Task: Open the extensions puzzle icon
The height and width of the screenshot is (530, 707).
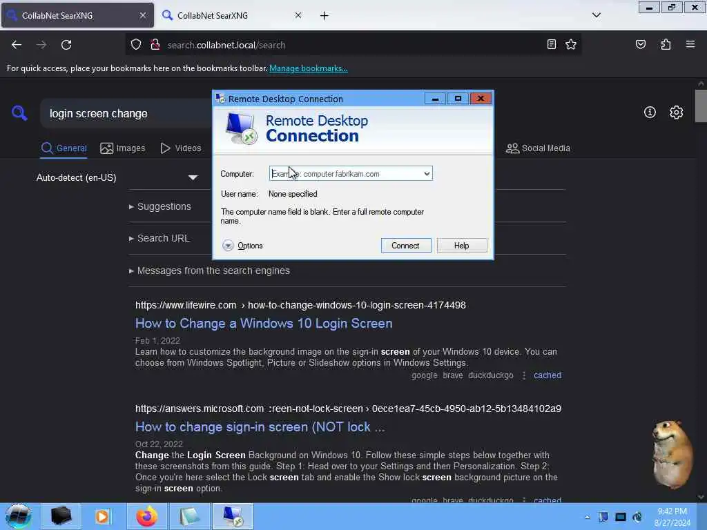Action: pos(666,44)
